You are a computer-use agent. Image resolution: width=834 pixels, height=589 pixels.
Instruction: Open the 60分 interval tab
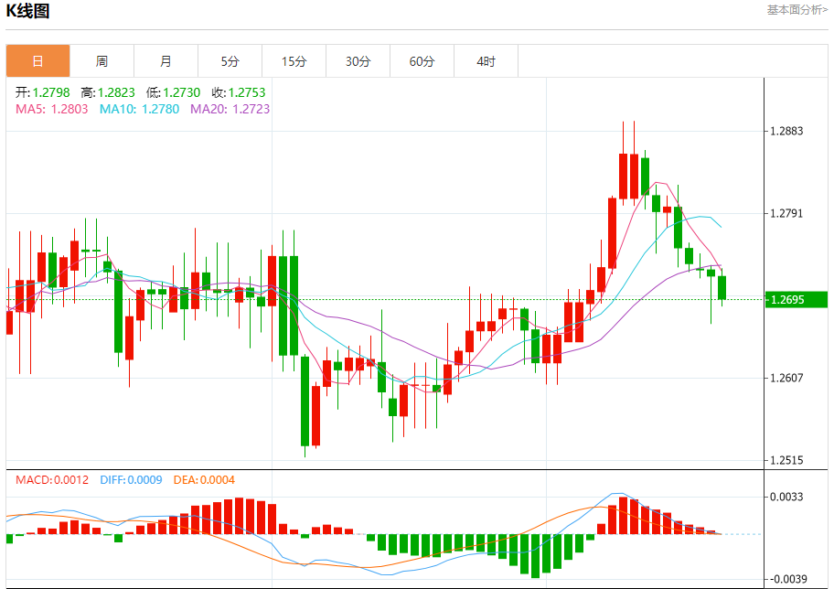[422, 61]
